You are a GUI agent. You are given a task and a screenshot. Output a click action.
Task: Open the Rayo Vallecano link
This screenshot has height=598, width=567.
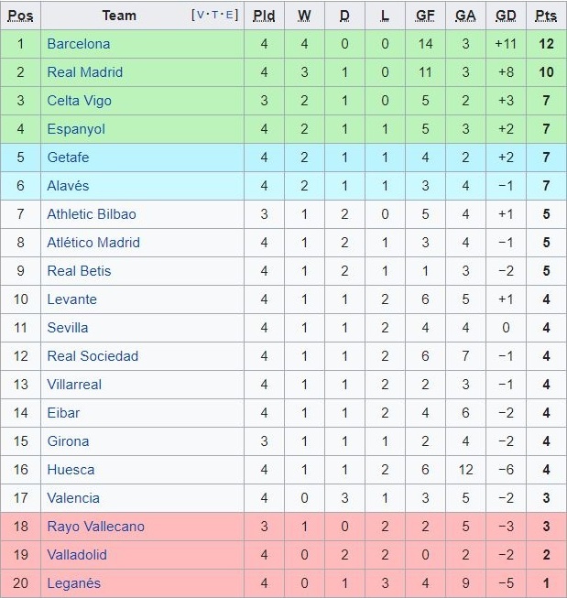click(95, 527)
